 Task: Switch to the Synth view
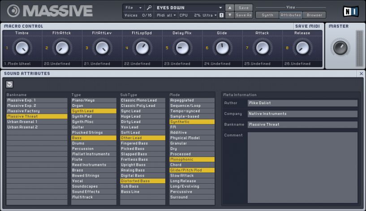[x=267, y=15]
